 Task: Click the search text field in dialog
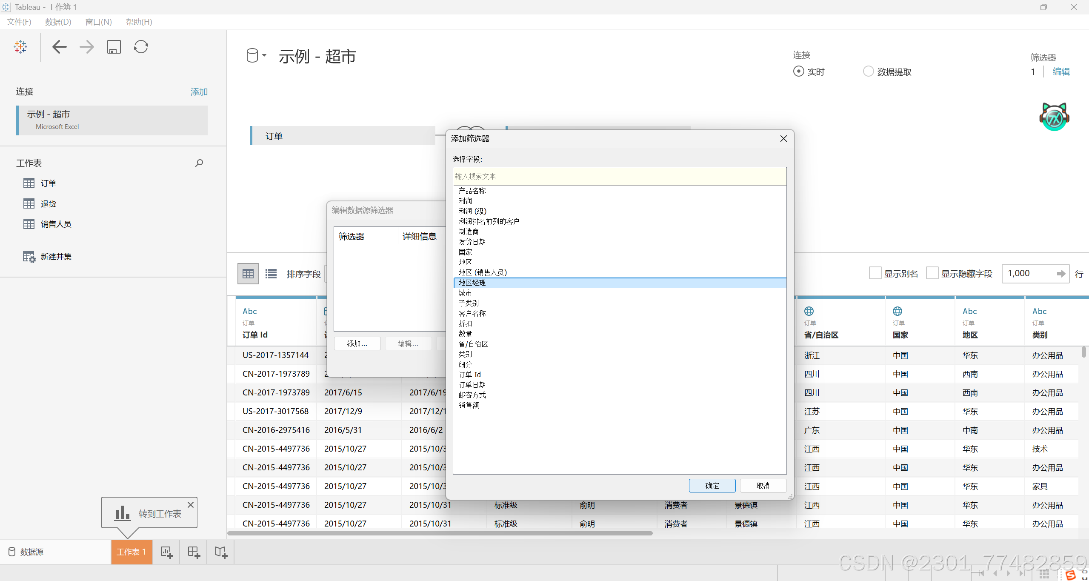point(619,176)
